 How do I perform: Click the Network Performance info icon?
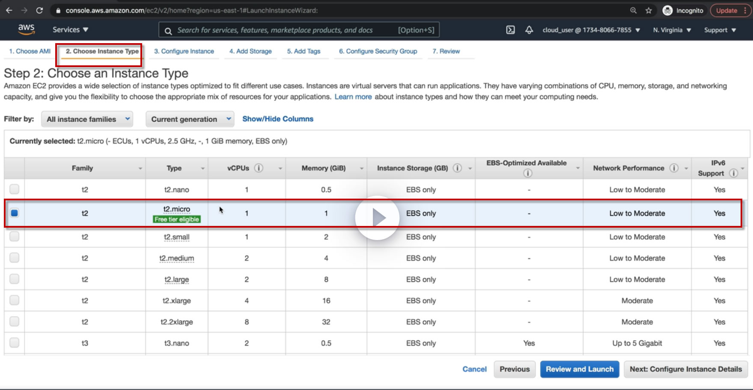click(674, 168)
